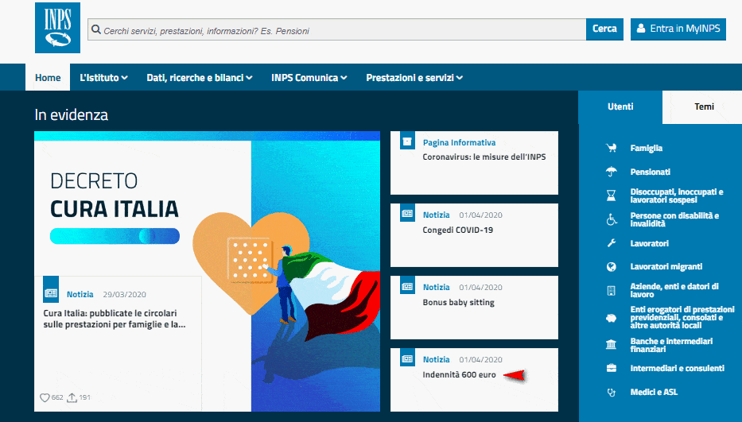Open the Medici e ASL link
This screenshot has height=422, width=742.
point(654,392)
